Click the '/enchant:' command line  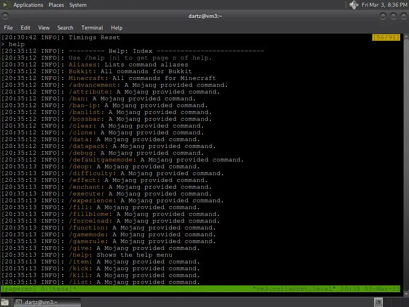[107, 187]
